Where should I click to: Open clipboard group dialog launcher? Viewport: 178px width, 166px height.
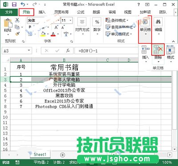(x=23, y=41)
